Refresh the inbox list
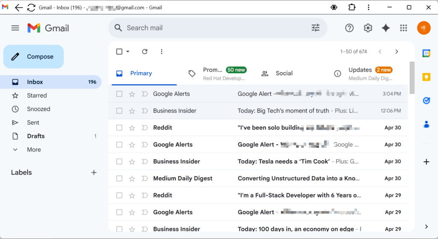The width and height of the screenshot is (438, 239). [x=145, y=51]
